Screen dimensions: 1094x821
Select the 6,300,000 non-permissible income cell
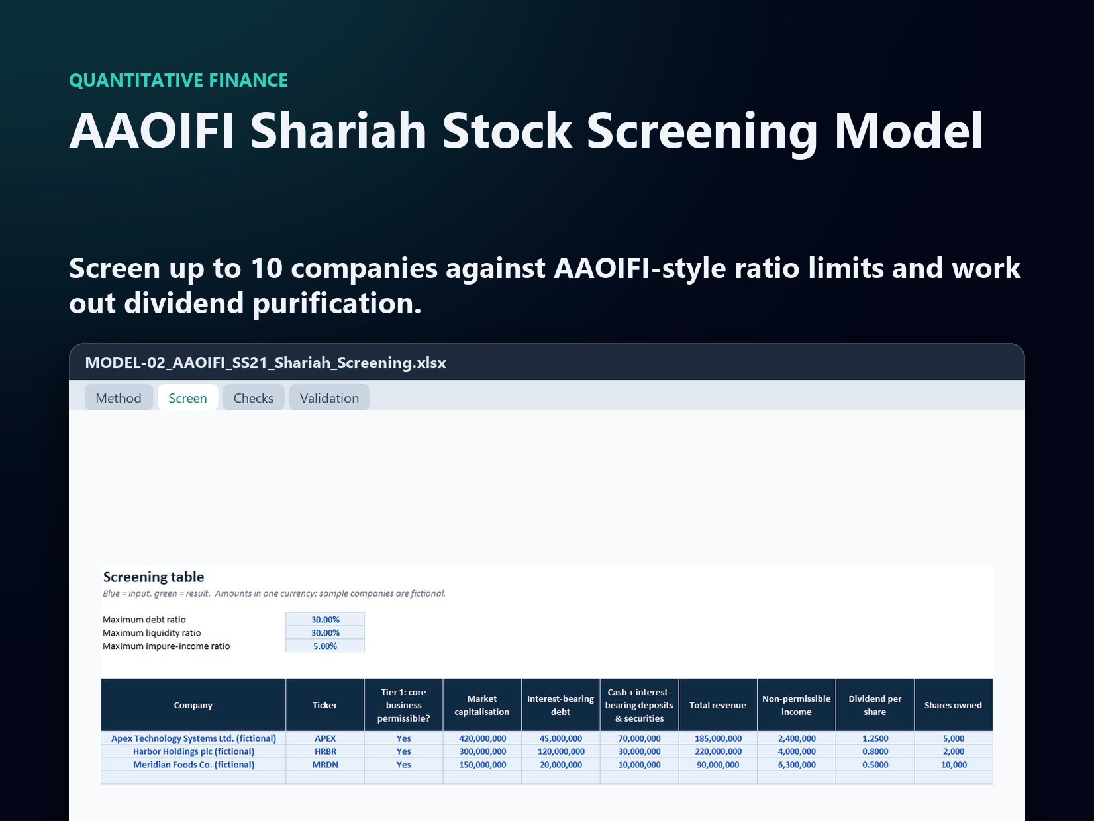[x=797, y=765]
